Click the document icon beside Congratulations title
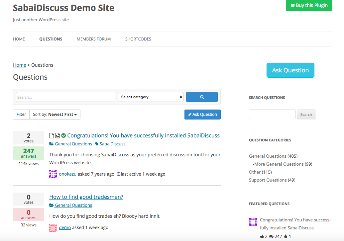 52,136
